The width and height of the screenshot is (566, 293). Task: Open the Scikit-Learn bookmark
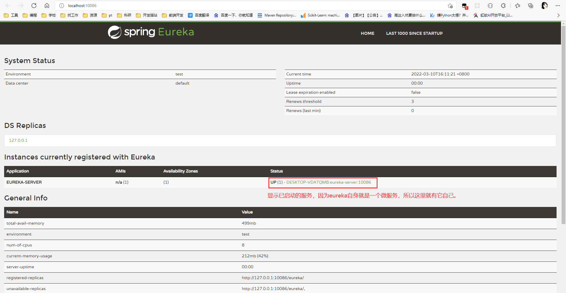click(x=320, y=15)
